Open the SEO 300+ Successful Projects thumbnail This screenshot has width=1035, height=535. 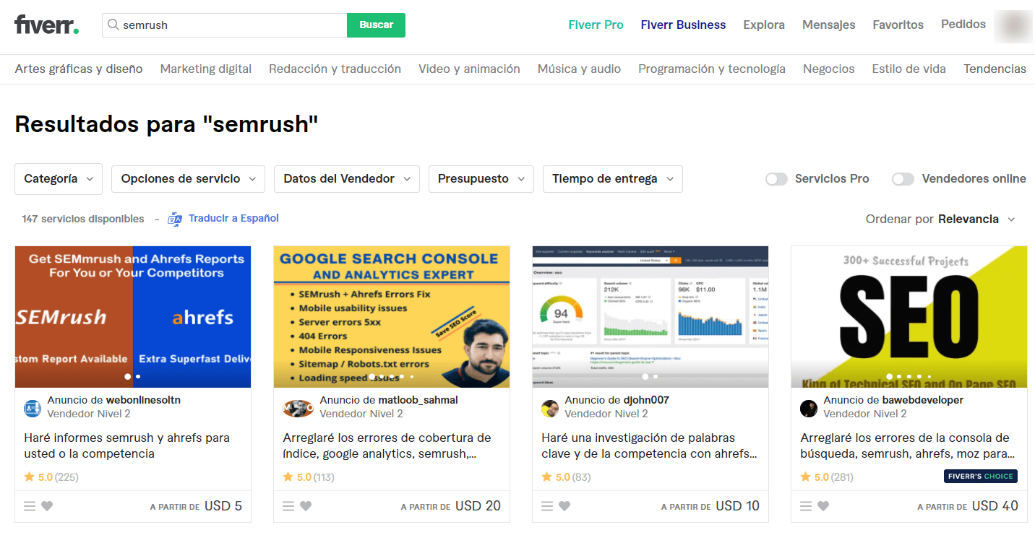tap(909, 317)
